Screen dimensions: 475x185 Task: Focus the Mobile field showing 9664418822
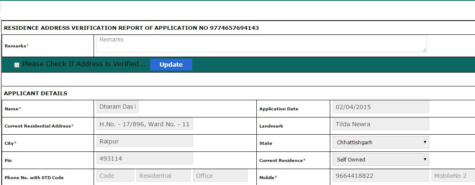380,176
